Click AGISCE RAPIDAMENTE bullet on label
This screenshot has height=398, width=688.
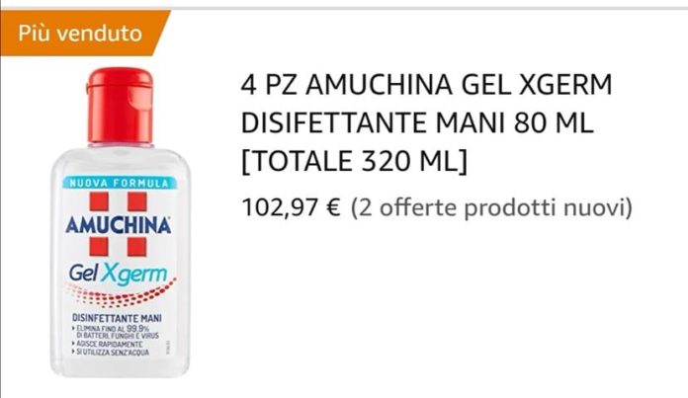pyautogui.click(x=107, y=344)
